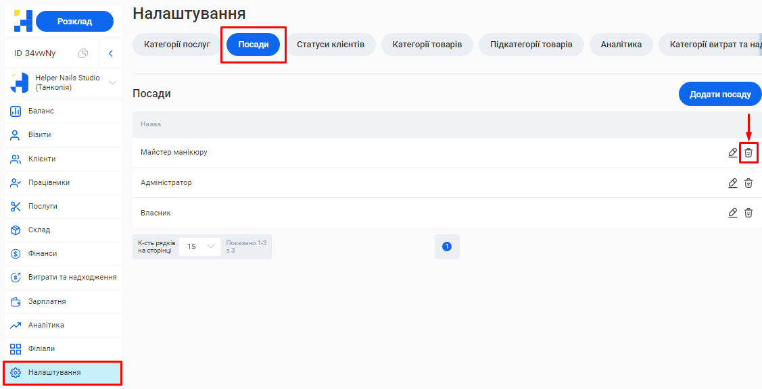Click the trash icon for Власник
This screenshot has height=389, width=762.
pyautogui.click(x=748, y=213)
